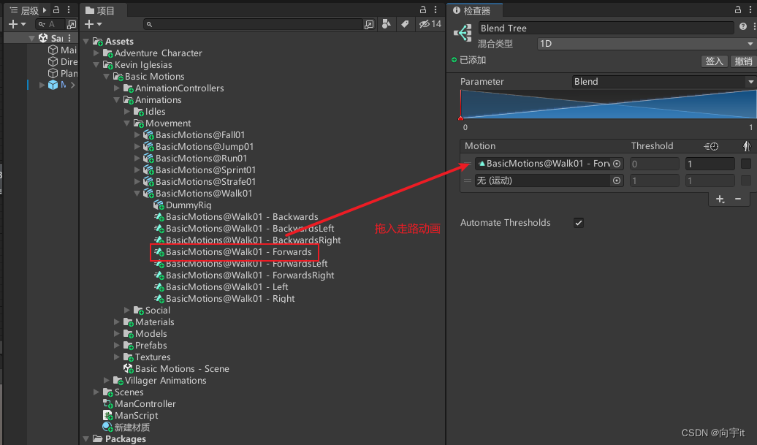Click the Project open-in-search window icon
Image resolution: width=757 pixels, height=445 pixels.
(369, 24)
